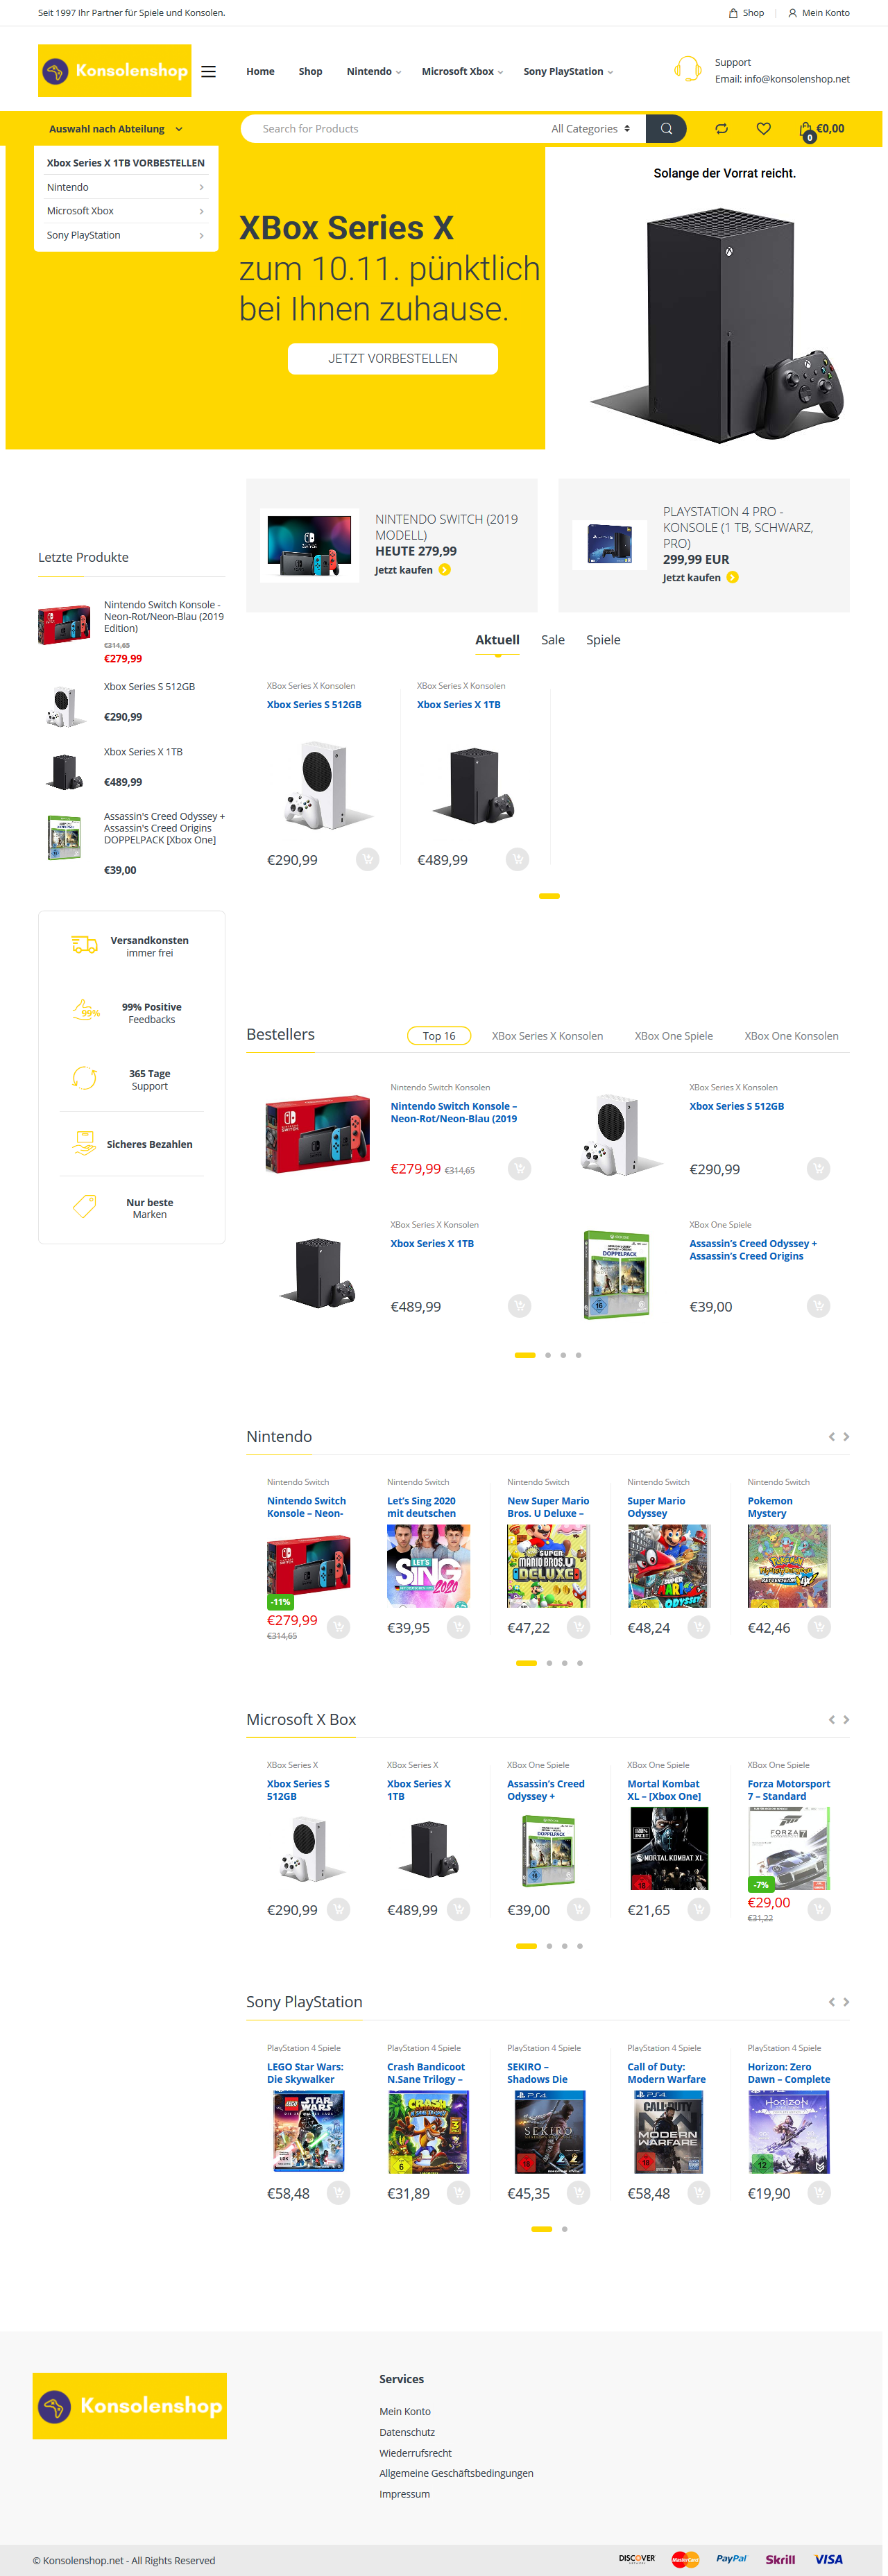
Task: Open the wishlist heart icon
Action: (763, 128)
